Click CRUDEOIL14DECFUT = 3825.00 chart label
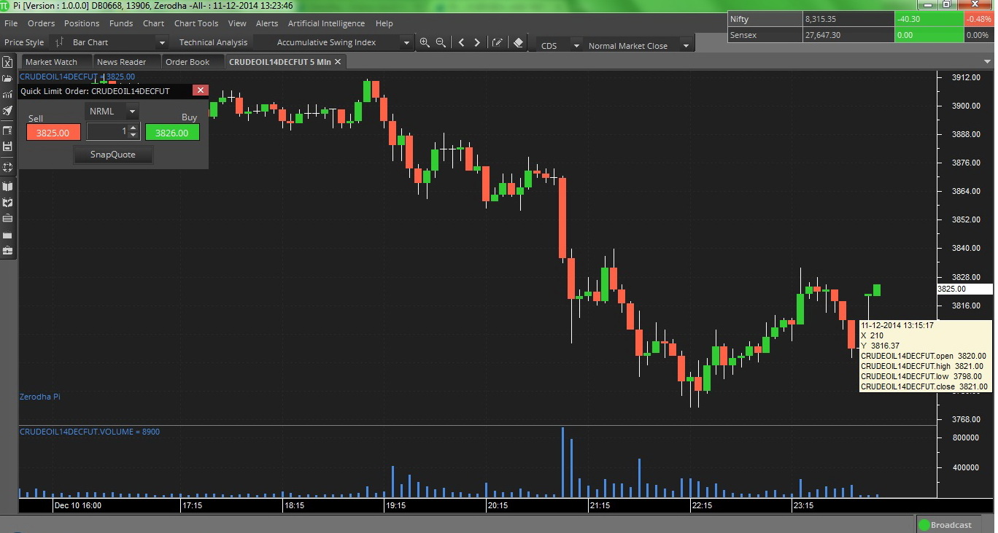The height and width of the screenshot is (533, 998). click(77, 77)
